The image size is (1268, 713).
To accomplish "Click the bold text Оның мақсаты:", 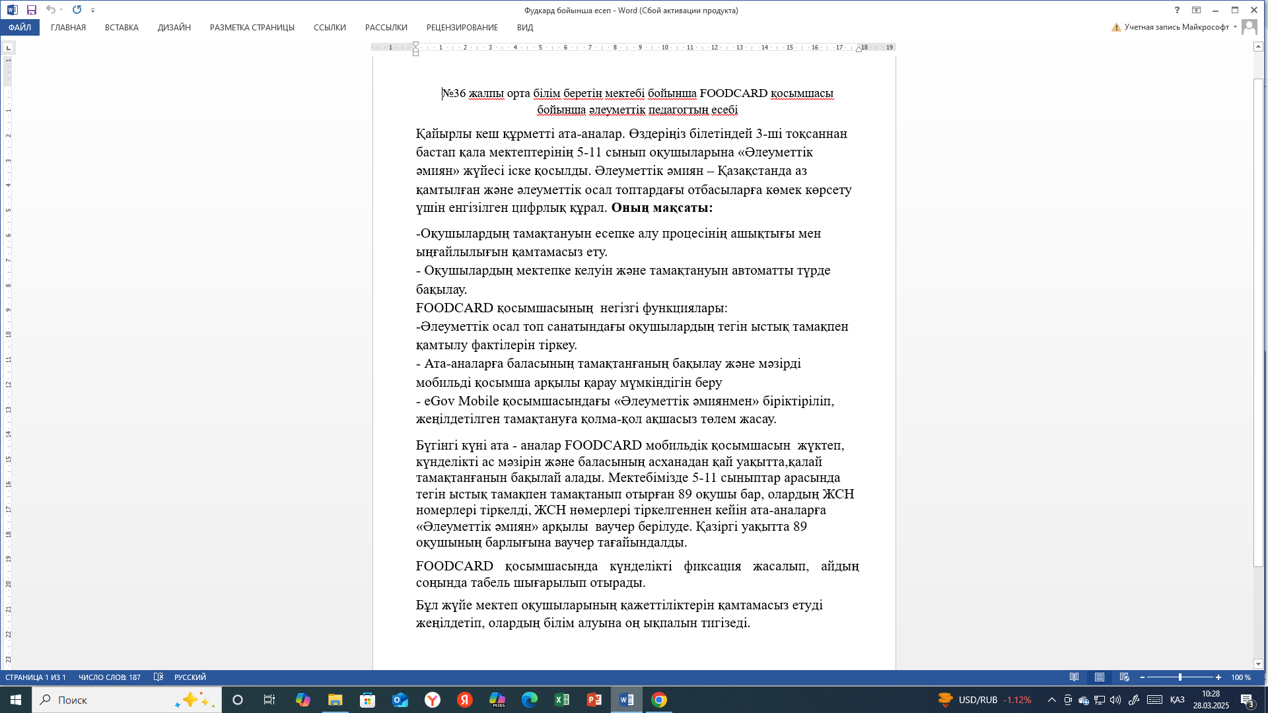I will (x=662, y=208).
